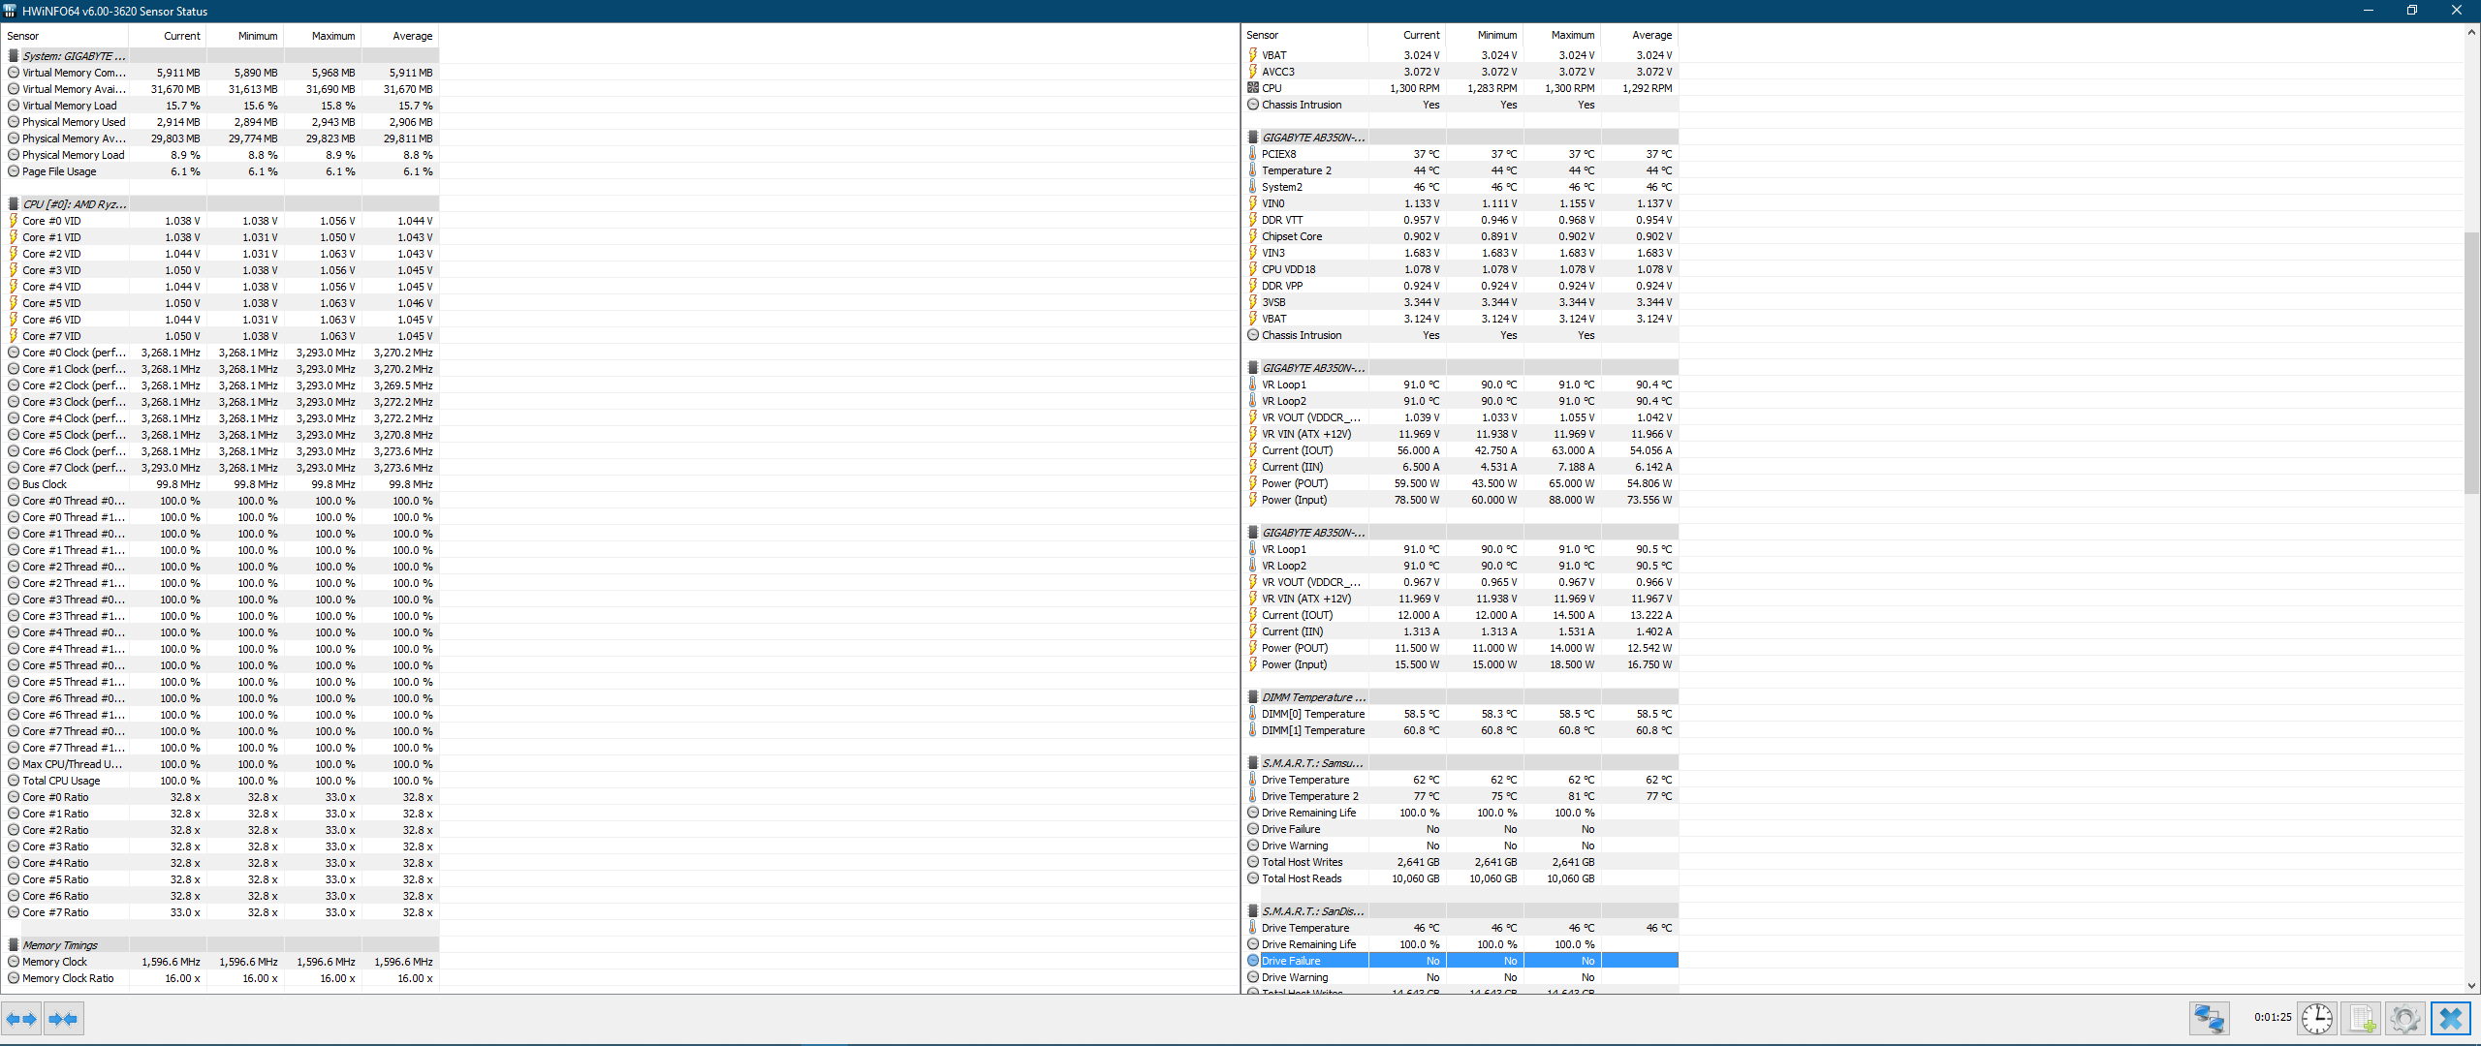The width and height of the screenshot is (2481, 1046).
Task: Click the Average column header in right panel
Action: pyautogui.click(x=1651, y=35)
